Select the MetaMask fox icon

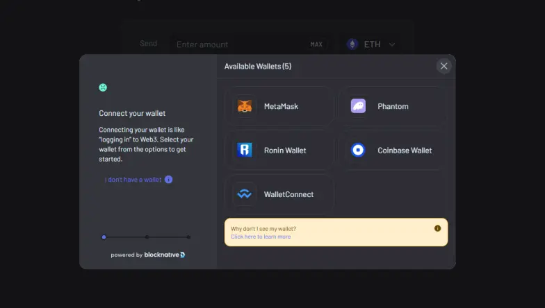pos(245,106)
